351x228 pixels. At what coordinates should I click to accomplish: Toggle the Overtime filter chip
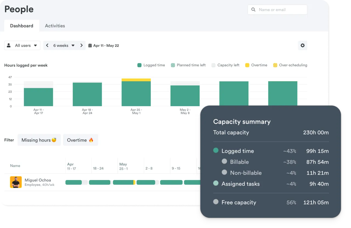click(80, 140)
